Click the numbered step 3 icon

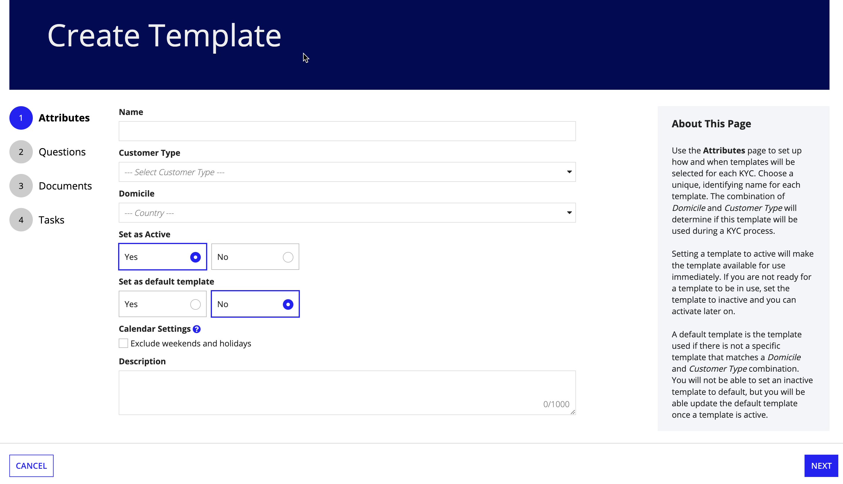tap(21, 185)
